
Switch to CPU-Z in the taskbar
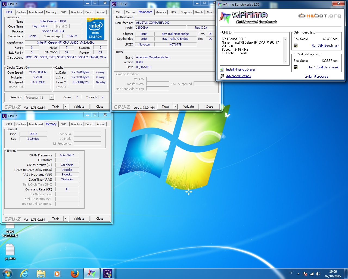(108, 274)
